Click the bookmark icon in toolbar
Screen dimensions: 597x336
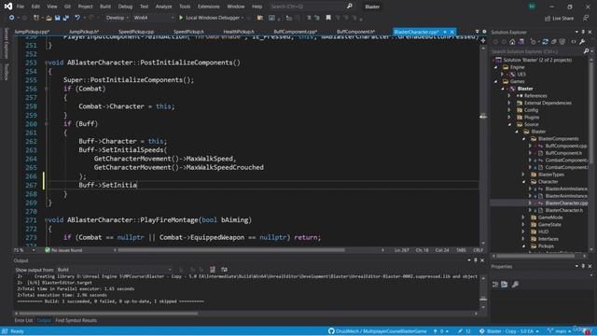coord(328,18)
